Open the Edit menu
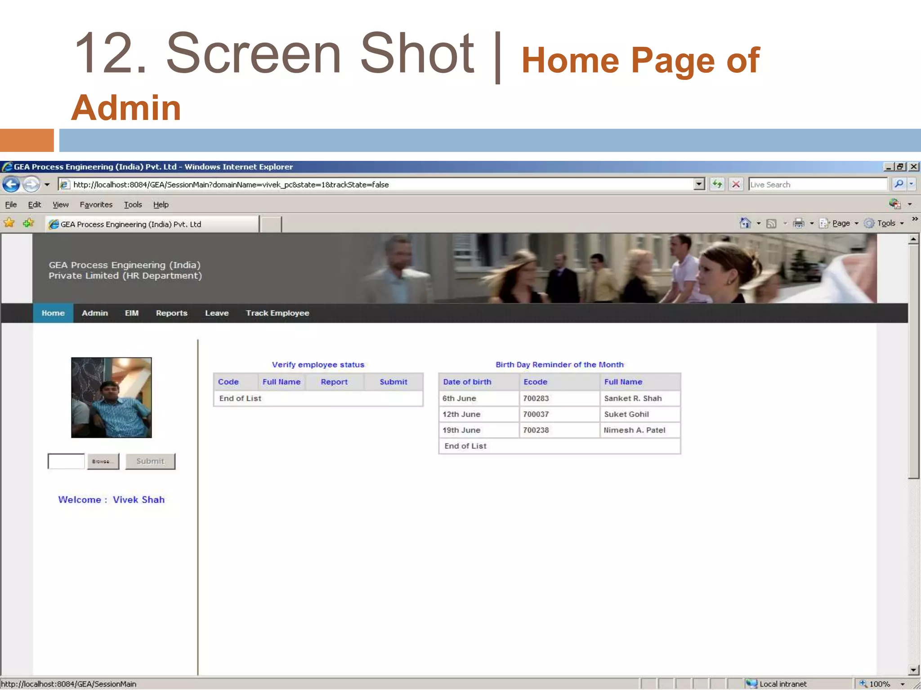The height and width of the screenshot is (690, 921). [34, 204]
